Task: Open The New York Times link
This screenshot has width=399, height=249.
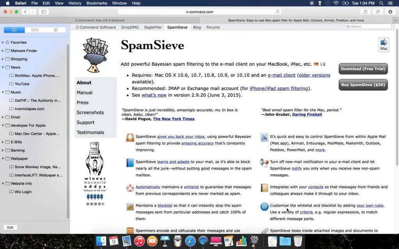Action: coord(173,119)
